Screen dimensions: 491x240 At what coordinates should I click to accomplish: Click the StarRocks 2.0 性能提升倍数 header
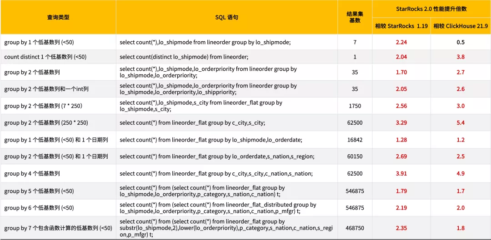pyautogui.click(x=431, y=9)
